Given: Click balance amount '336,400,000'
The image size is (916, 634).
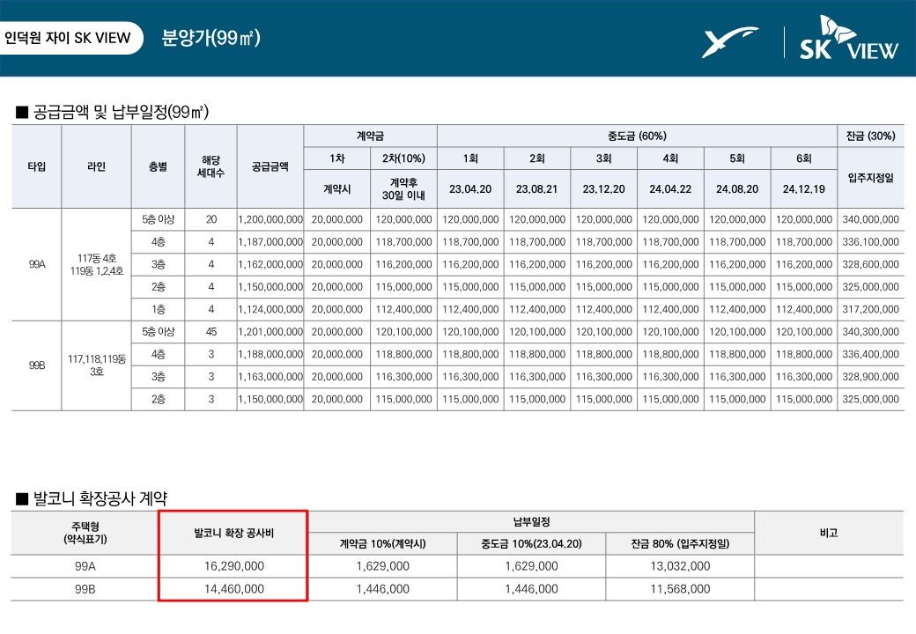Looking at the screenshot, I should pos(870,354).
